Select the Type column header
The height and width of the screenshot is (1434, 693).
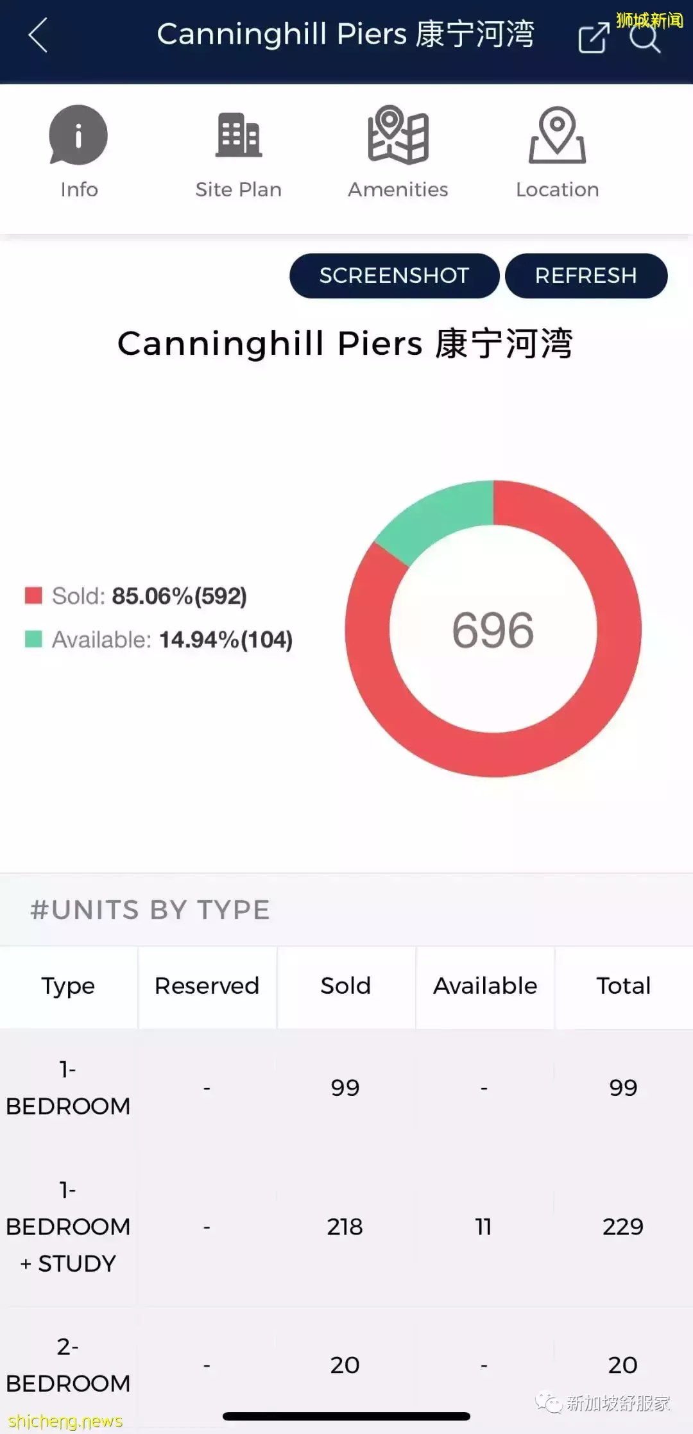tap(68, 986)
